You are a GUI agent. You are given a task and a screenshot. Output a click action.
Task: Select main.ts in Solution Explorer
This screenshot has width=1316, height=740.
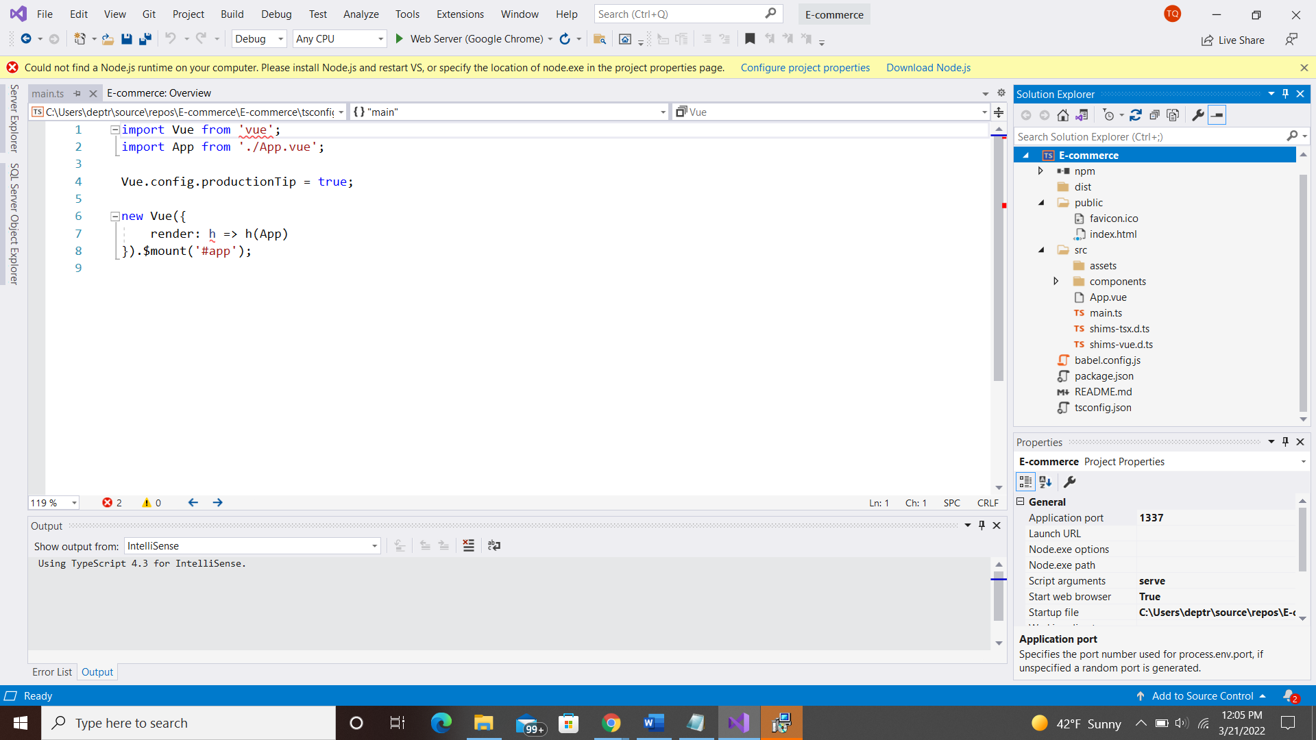click(1106, 313)
